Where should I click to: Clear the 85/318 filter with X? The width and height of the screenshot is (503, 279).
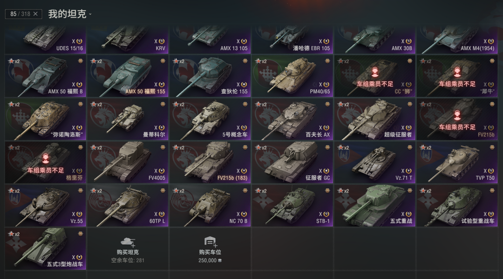35,14
